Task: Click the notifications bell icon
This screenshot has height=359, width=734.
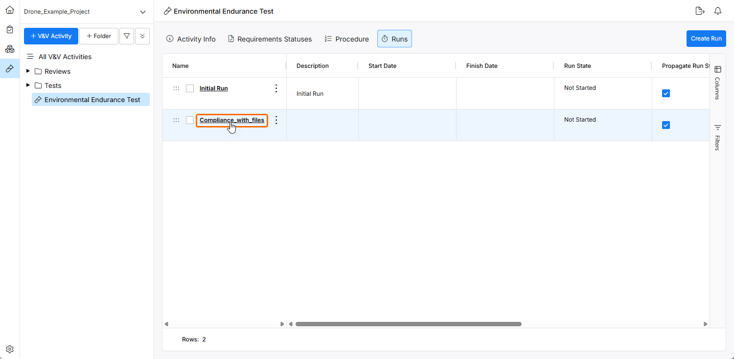Action: click(718, 11)
